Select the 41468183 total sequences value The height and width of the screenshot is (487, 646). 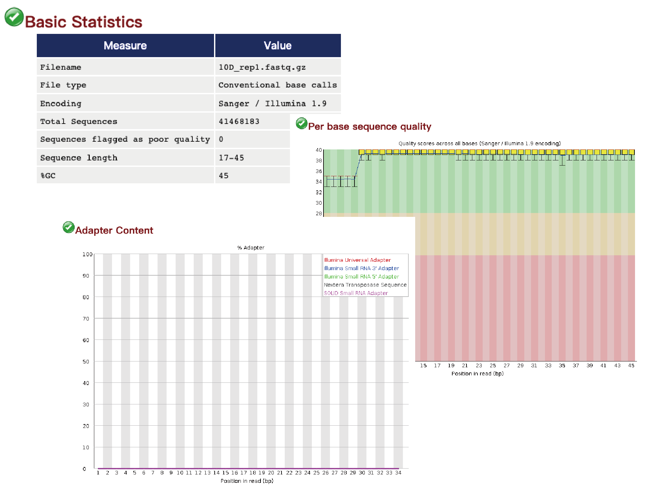239,122
